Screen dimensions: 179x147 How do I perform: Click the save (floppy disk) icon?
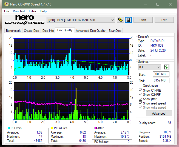click(129, 20)
